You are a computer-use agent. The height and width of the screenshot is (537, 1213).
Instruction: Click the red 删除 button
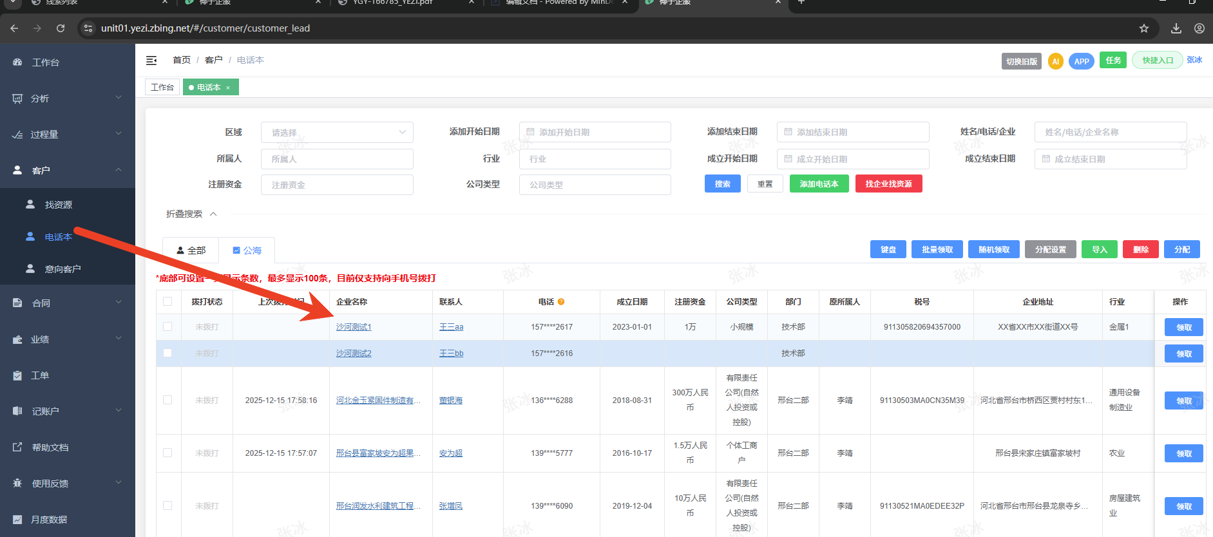click(x=1141, y=249)
